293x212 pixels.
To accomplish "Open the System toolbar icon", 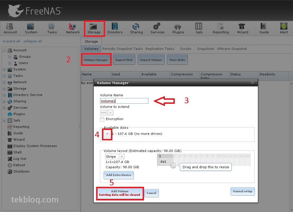I will (31, 28).
